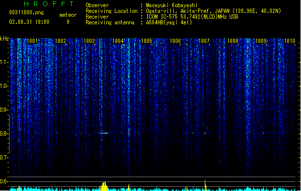The image size is (301, 191).
Task: Click the HROFFT title text
Action: (49, 4)
